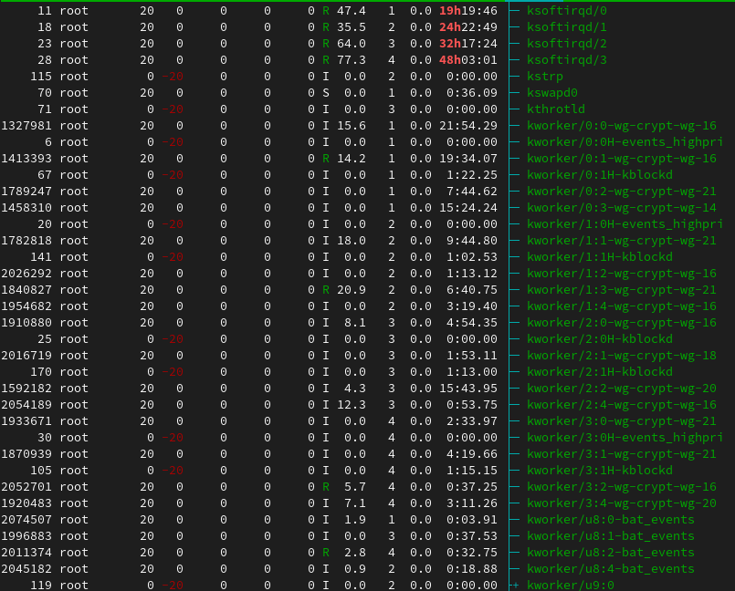Expand the collapsed kworker/u9:0 tree node
Viewport: 735px width, 591px height.
click(515, 586)
